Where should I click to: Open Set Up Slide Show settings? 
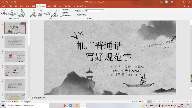point(34,13)
